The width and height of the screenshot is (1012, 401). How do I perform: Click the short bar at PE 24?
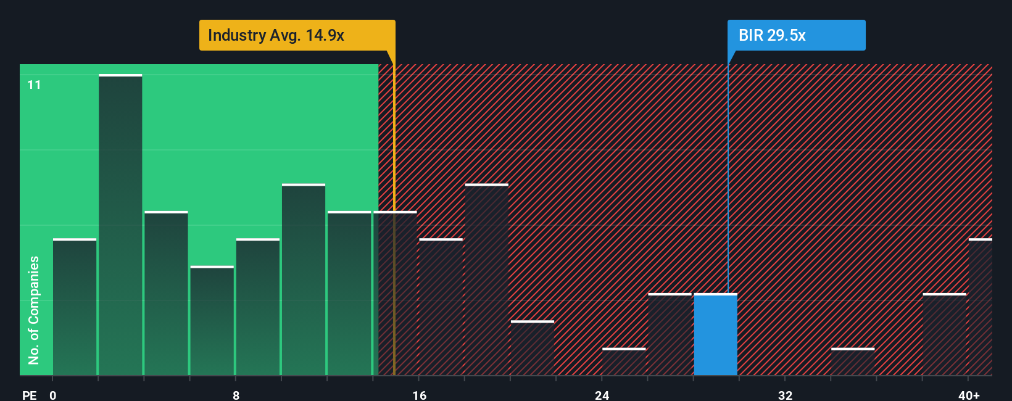[x=624, y=362]
